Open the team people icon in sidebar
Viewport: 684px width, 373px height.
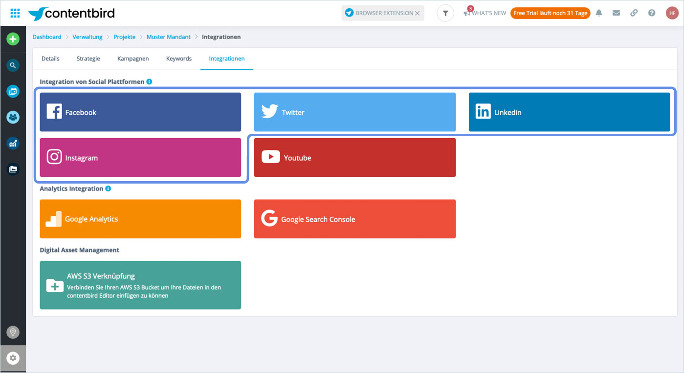[x=13, y=117]
